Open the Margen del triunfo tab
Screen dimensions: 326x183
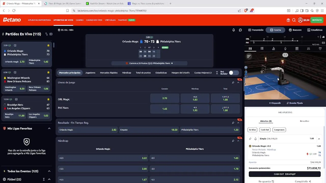pos(181,73)
